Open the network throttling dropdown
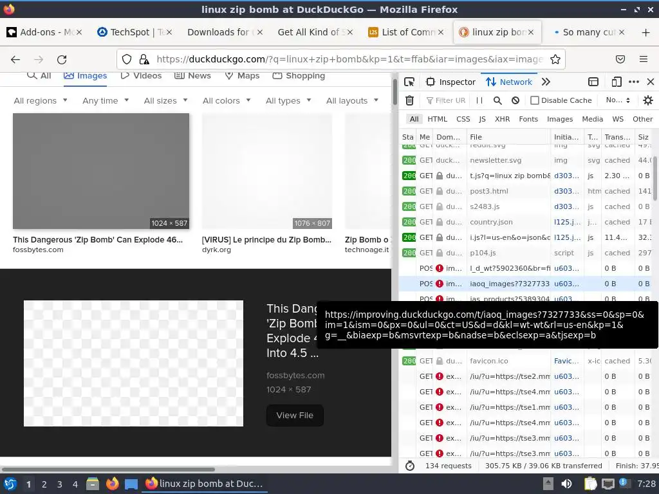Image resolution: width=659 pixels, height=494 pixels. coord(618,100)
